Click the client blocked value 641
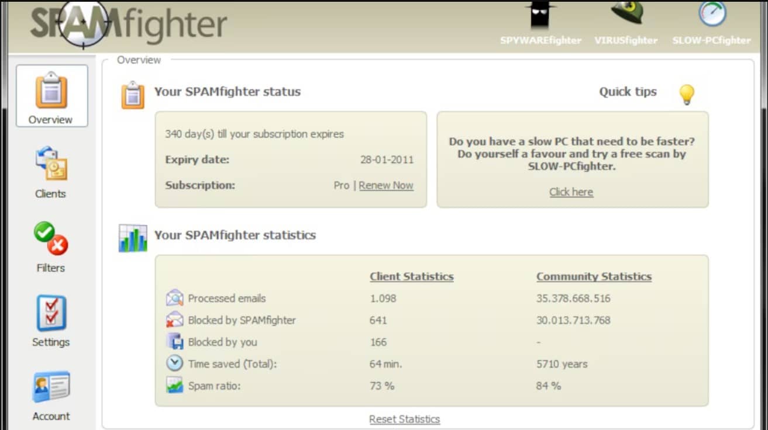This screenshot has height=430, width=768. pos(378,320)
